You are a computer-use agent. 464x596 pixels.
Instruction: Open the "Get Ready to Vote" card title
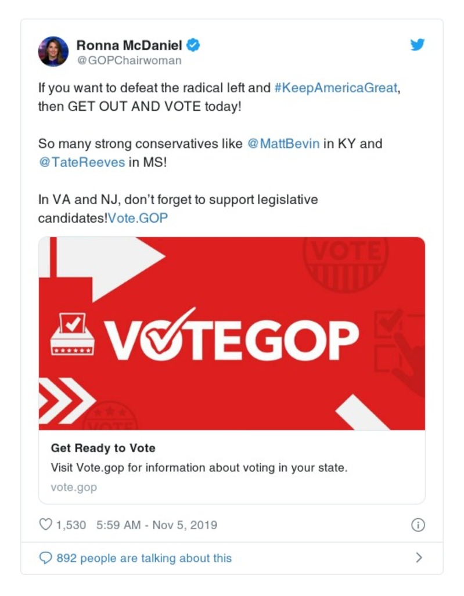pos(103,448)
